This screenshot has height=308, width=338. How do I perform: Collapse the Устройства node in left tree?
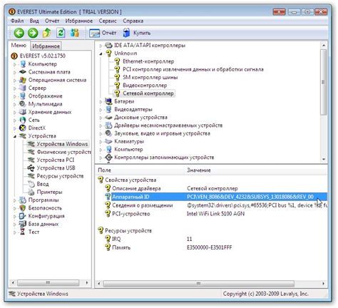(14, 136)
